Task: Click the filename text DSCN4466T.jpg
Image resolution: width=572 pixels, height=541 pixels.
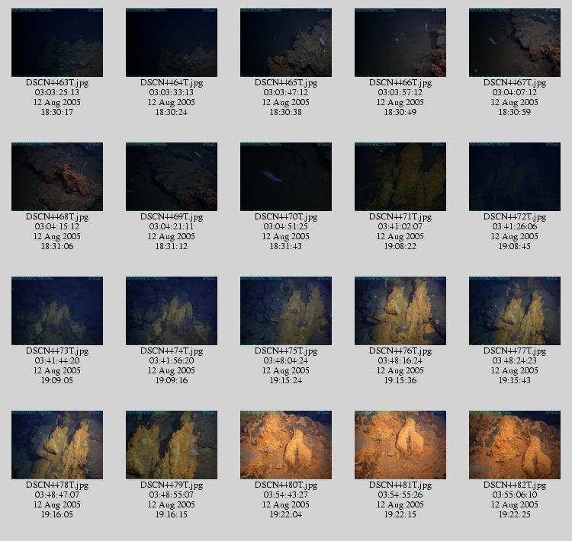Action: (x=400, y=83)
